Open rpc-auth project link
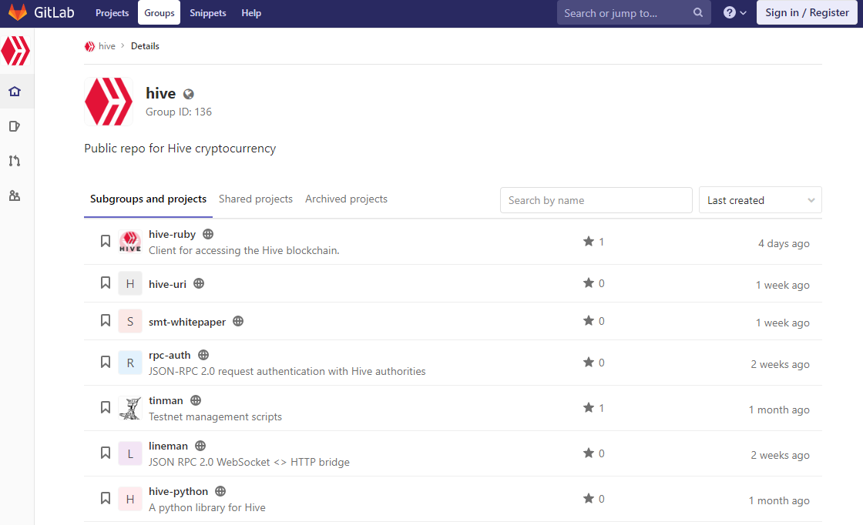Image resolution: width=863 pixels, height=525 pixels. click(170, 355)
